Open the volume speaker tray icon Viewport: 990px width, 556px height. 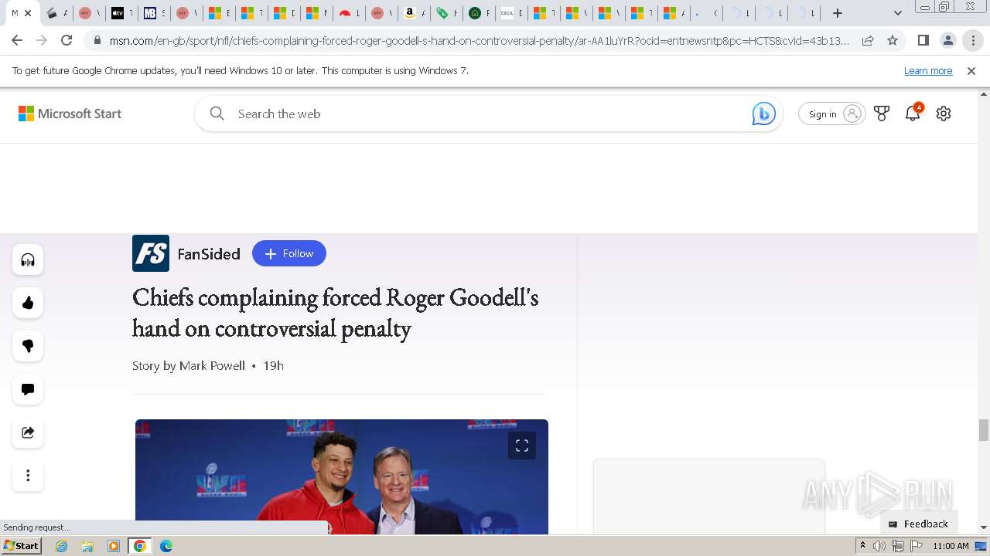(x=879, y=546)
